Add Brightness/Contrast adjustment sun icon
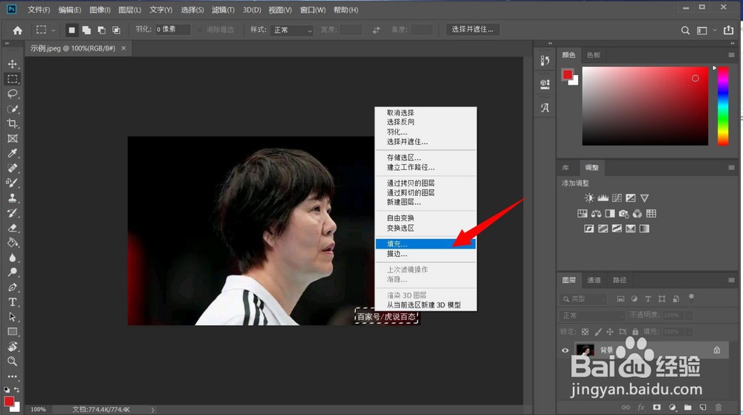The image size is (743, 415). [589, 197]
